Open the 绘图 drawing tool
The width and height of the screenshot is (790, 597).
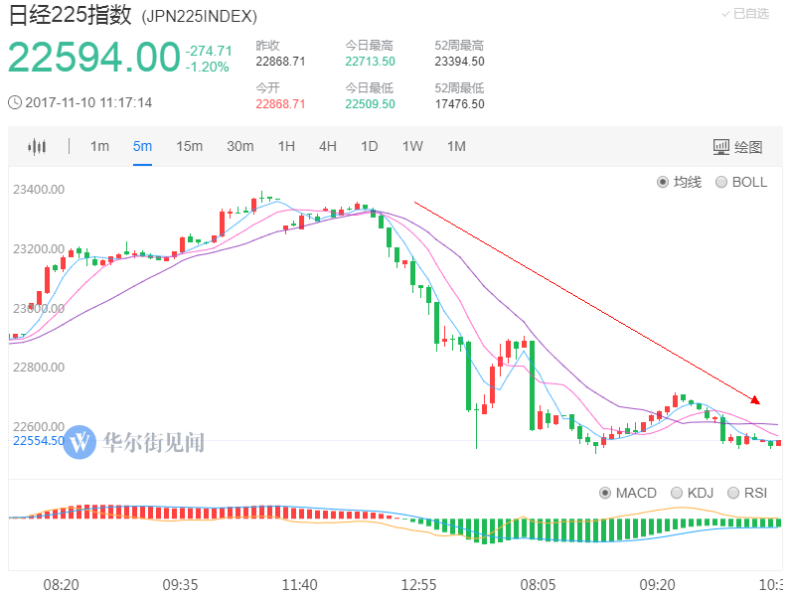point(737,147)
